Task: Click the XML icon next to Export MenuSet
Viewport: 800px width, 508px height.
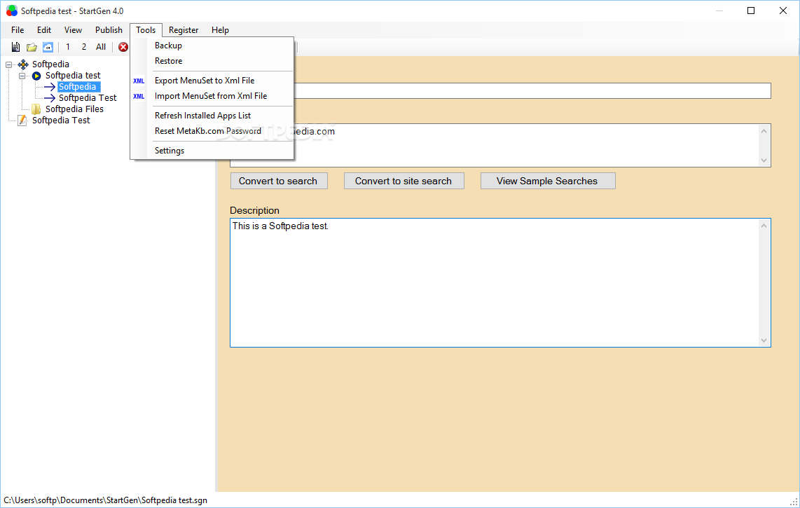Action: (x=139, y=81)
